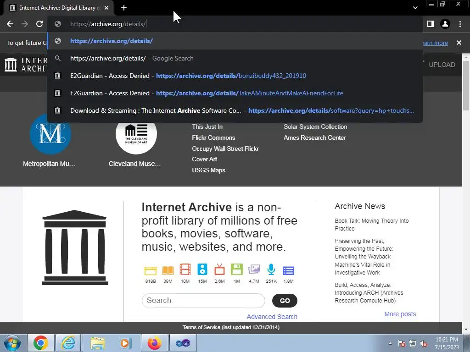Image resolution: width=470 pixels, height=352 pixels.
Task: Reload the current page
Action: point(39,24)
